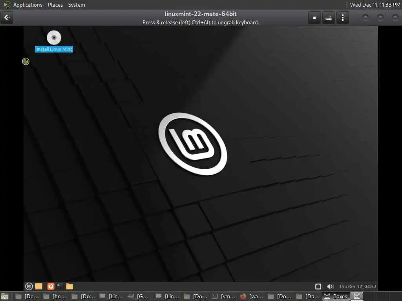Go back to the Boxes overview
This screenshot has width=402, height=301.
click(x=7, y=18)
